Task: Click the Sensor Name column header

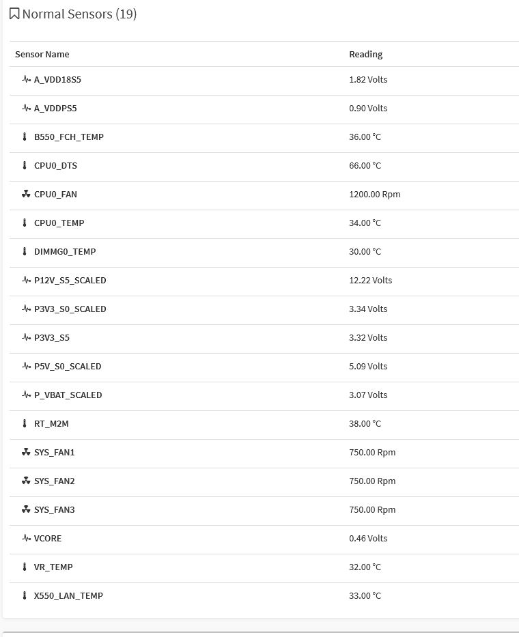Action: 42,55
